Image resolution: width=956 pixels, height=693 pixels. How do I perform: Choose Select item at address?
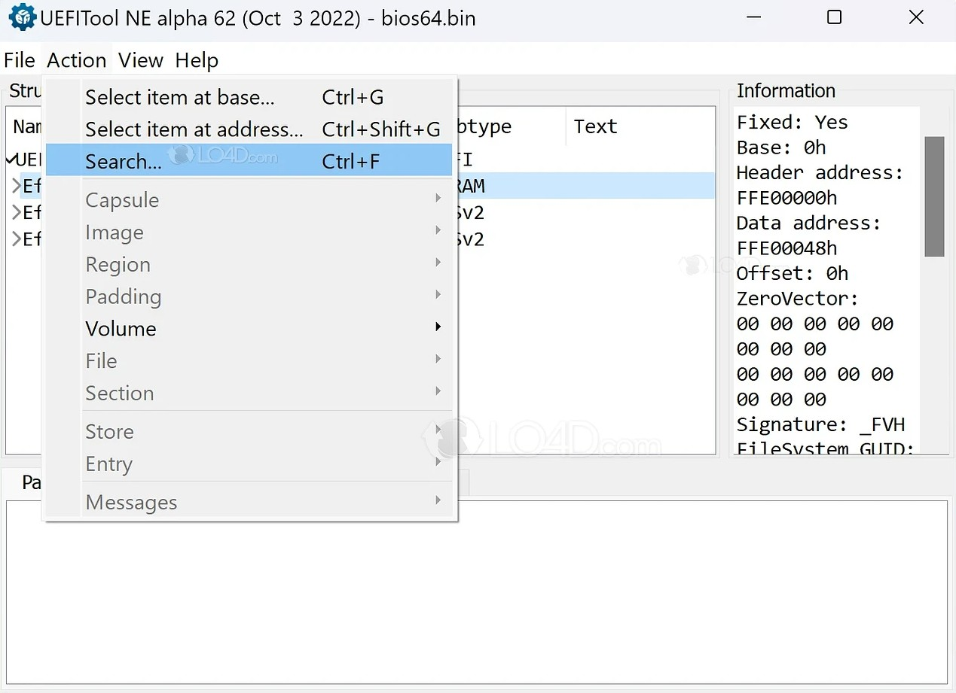[249, 129]
